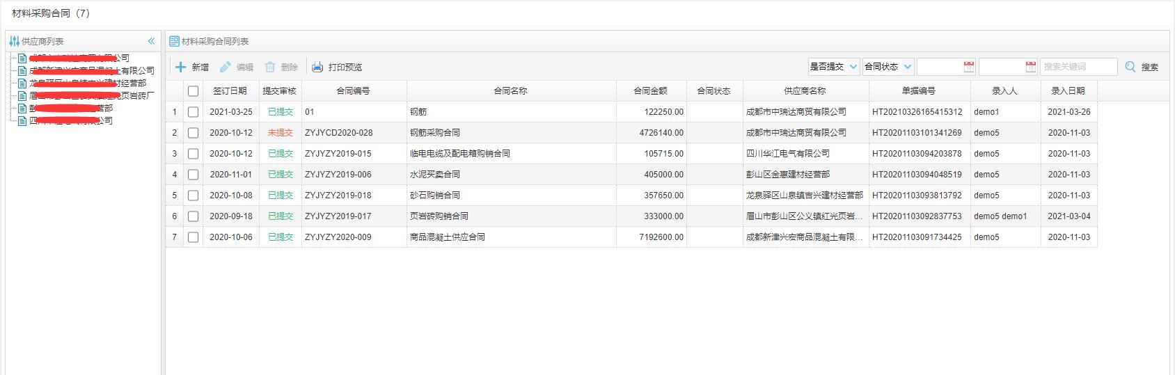Toggle the select-all checkbox in table header
The height and width of the screenshot is (375, 1175).
tap(193, 91)
